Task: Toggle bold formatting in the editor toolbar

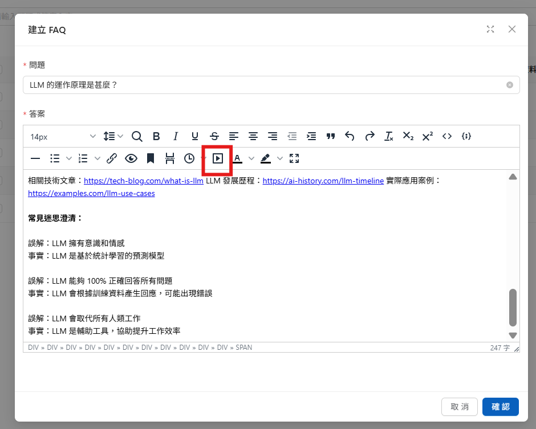Action: [x=156, y=136]
